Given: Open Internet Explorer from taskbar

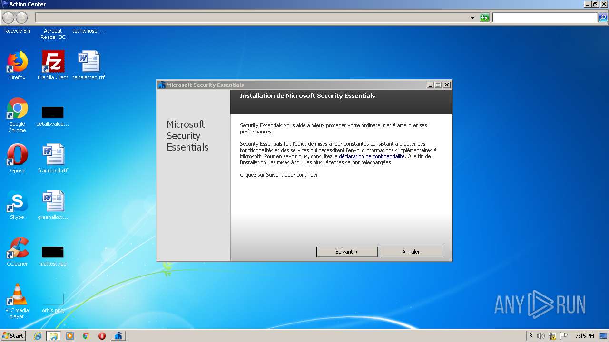Looking at the screenshot, I should click(38, 336).
